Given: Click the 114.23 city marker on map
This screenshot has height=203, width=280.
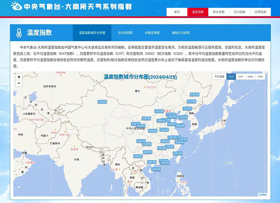Looking at the screenshot, I should click(102, 101).
